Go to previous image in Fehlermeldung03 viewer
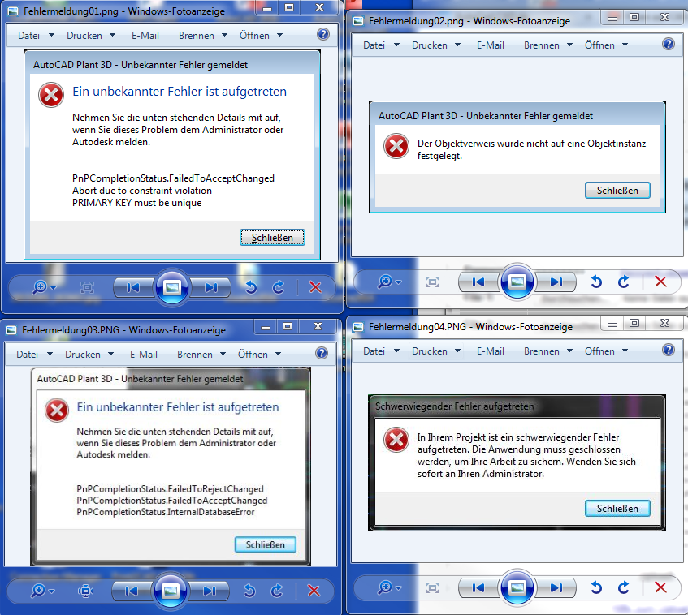This screenshot has height=615, width=688. click(x=132, y=591)
